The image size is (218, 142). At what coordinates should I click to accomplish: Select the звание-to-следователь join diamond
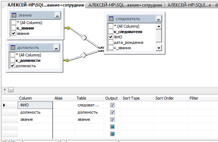(84, 37)
